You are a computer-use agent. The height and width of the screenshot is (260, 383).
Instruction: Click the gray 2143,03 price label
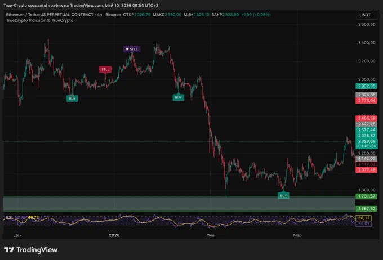click(367, 159)
